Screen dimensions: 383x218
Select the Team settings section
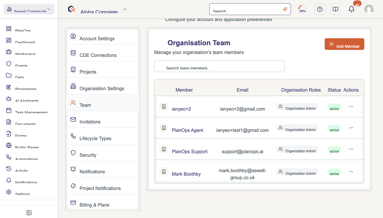click(103, 103)
